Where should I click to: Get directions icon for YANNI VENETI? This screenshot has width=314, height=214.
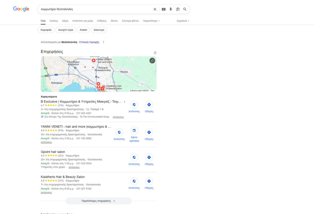149,132
